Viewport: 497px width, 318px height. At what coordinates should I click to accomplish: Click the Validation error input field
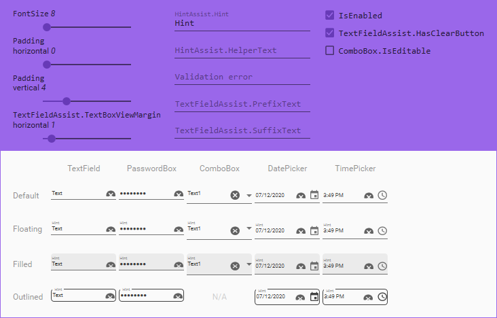point(242,77)
